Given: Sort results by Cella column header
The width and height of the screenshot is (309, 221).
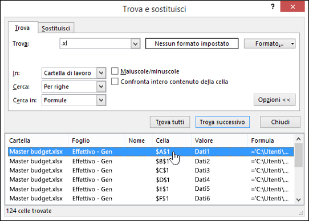Looking at the screenshot, I should coord(172,140).
